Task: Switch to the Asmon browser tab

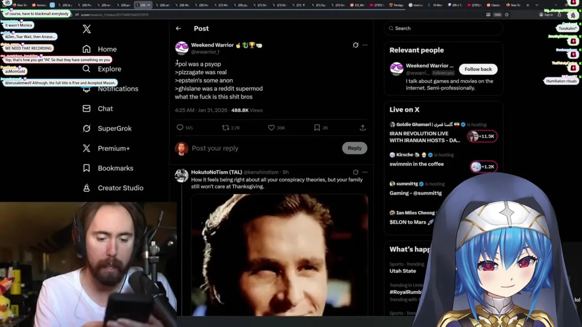Action: tap(39, 5)
